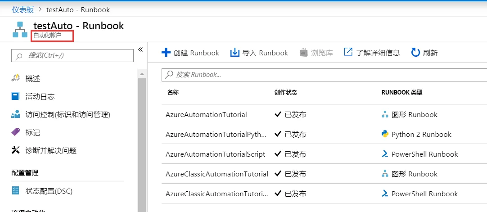Click the automation account icon beside testAuto title

point(20,30)
